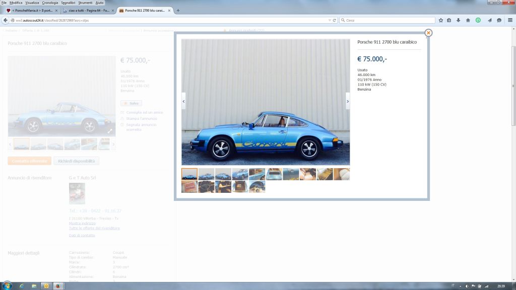
Task: Click the page vertical scrollbar
Action: (513, 86)
